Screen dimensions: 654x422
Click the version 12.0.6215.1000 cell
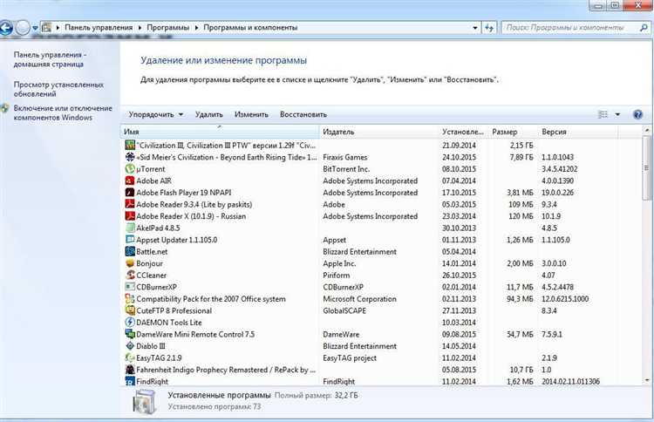565,299
